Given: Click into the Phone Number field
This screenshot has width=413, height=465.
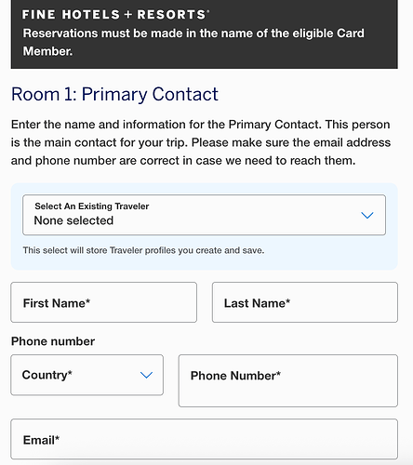Looking at the screenshot, I should pyautogui.click(x=288, y=380).
